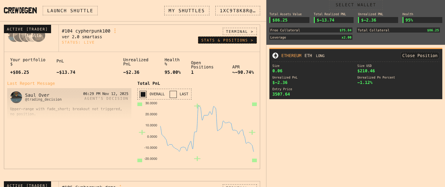Click Saul Over's profile avatar

(16, 97)
